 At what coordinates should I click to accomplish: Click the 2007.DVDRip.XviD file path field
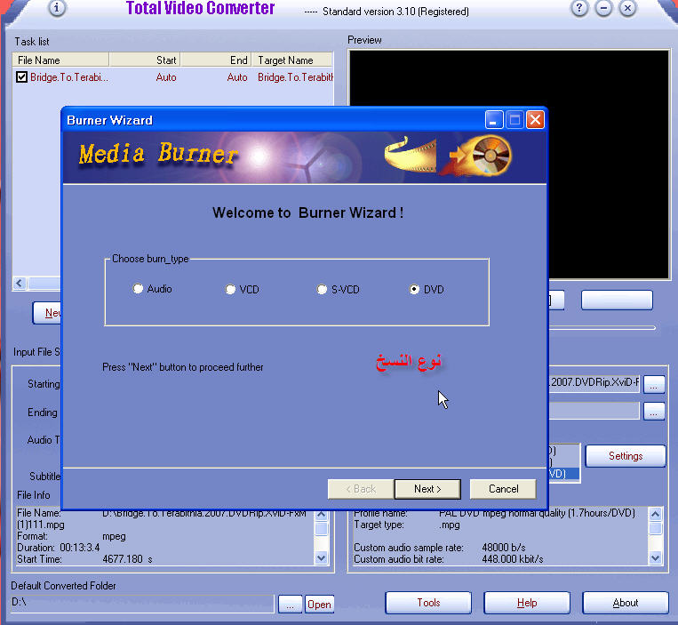594,382
